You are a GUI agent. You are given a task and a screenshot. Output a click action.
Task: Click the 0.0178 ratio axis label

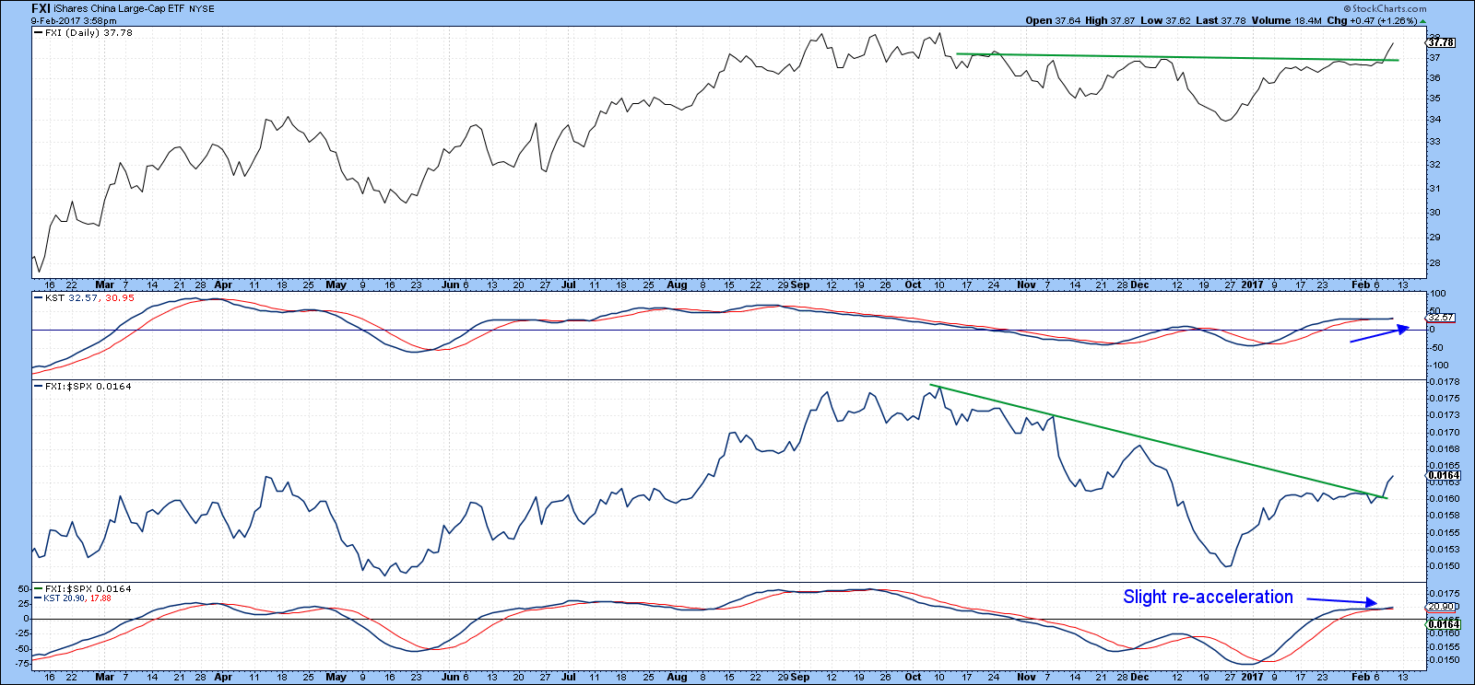pos(1444,381)
